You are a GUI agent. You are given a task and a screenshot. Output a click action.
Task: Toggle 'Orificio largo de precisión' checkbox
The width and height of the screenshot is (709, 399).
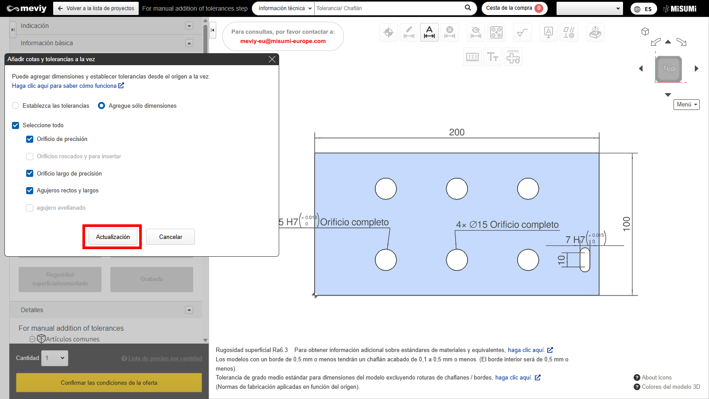pos(30,174)
